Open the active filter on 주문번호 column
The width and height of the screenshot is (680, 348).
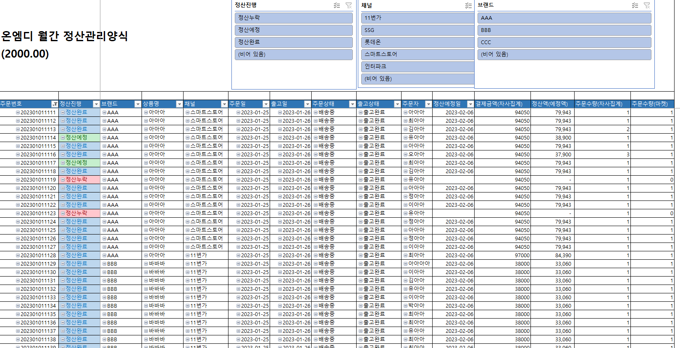pos(55,104)
